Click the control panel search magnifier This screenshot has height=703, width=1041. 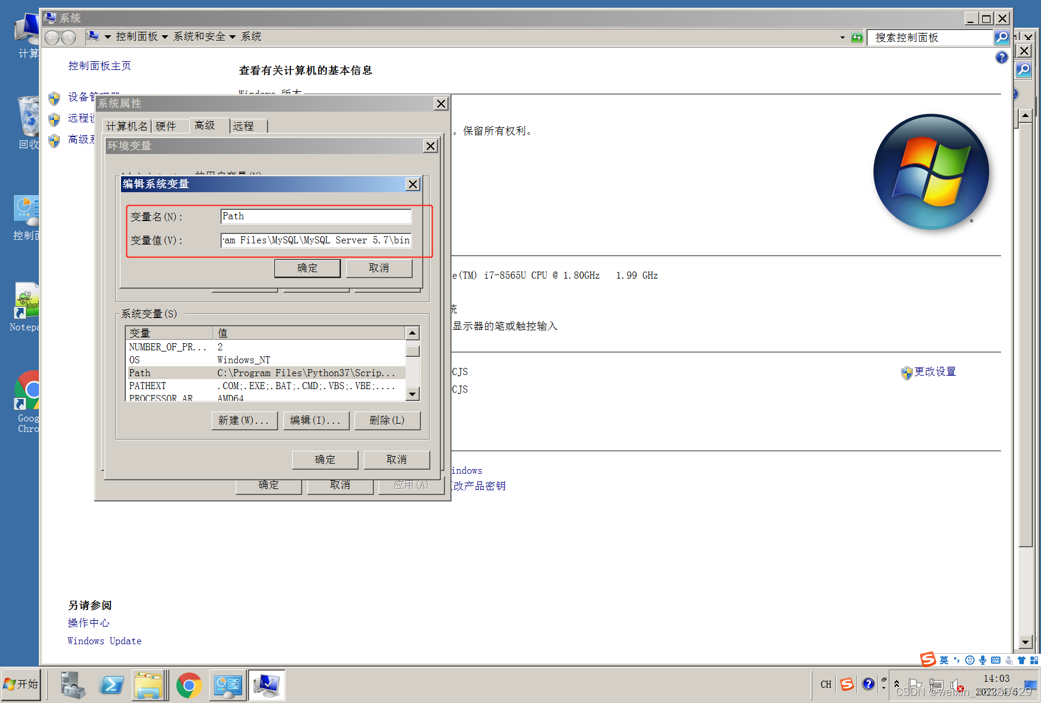click(1002, 38)
